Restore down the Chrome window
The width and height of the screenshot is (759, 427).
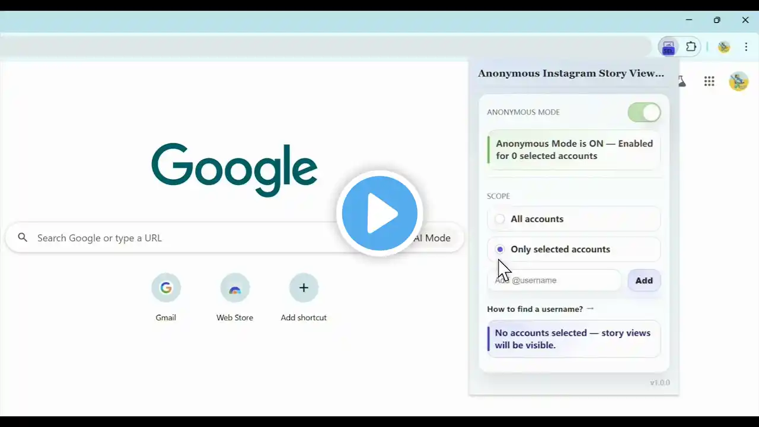(717, 20)
